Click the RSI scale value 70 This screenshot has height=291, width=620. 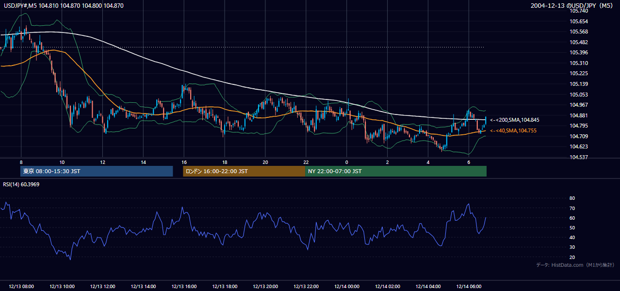(x=572, y=208)
